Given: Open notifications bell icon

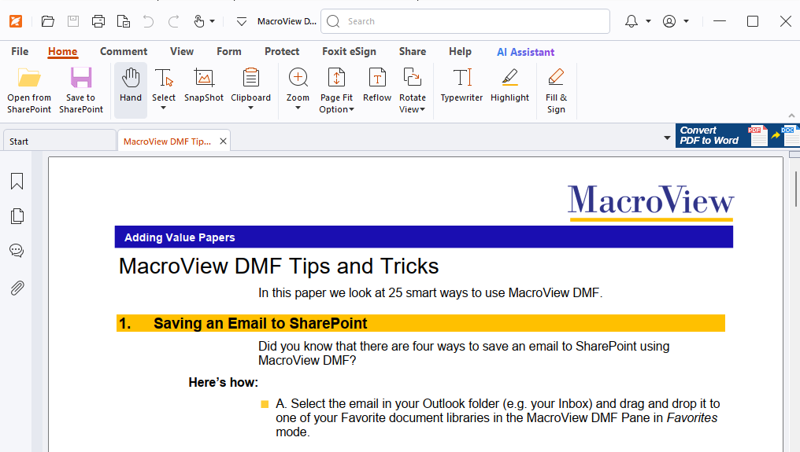Looking at the screenshot, I should pyautogui.click(x=631, y=21).
